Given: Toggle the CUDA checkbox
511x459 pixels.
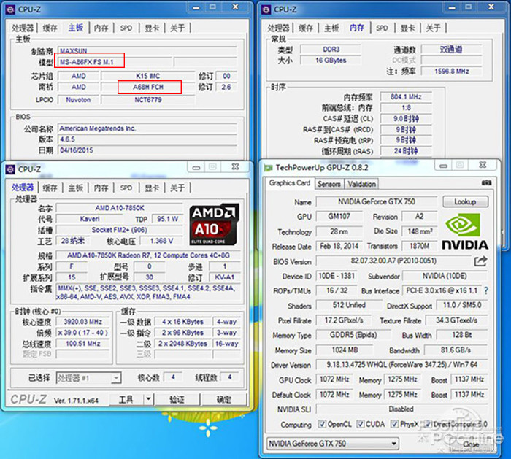Looking at the screenshot, I should point(361,424).
